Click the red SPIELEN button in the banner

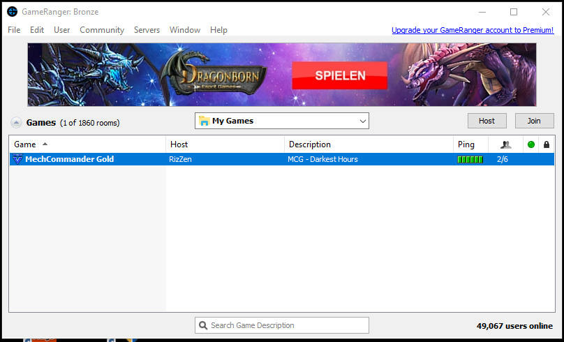tap(339, 75)
